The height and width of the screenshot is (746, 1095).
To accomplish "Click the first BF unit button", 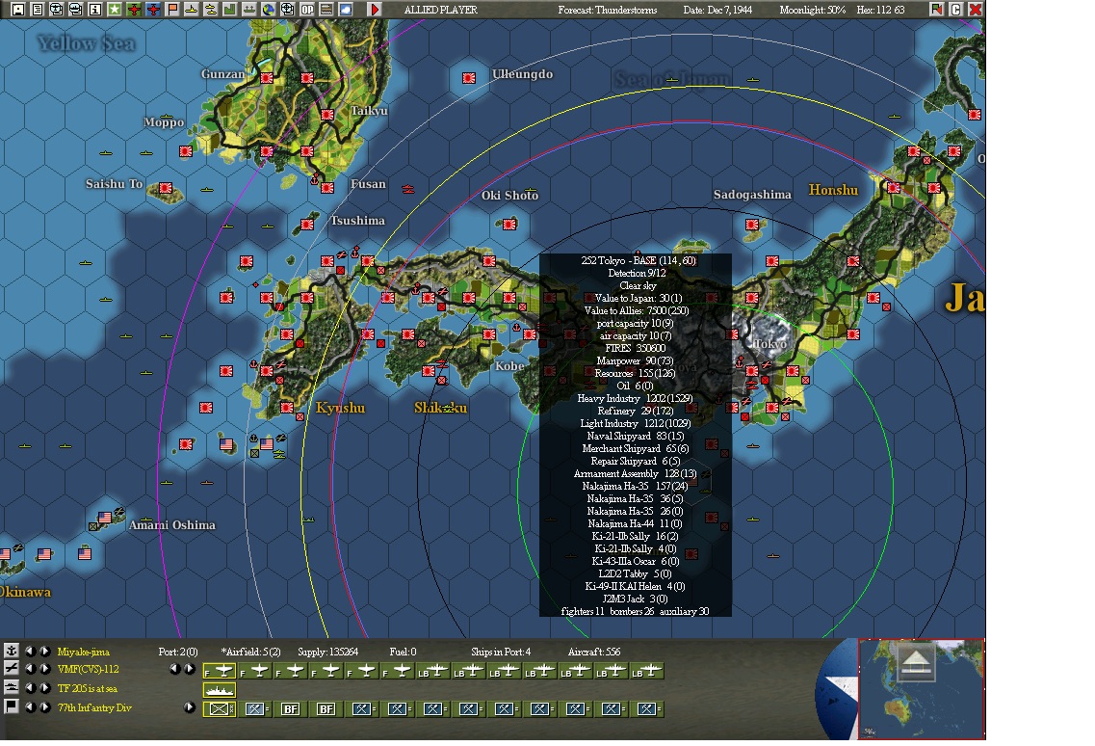I will pyautogui.click(x=291, y=708).
